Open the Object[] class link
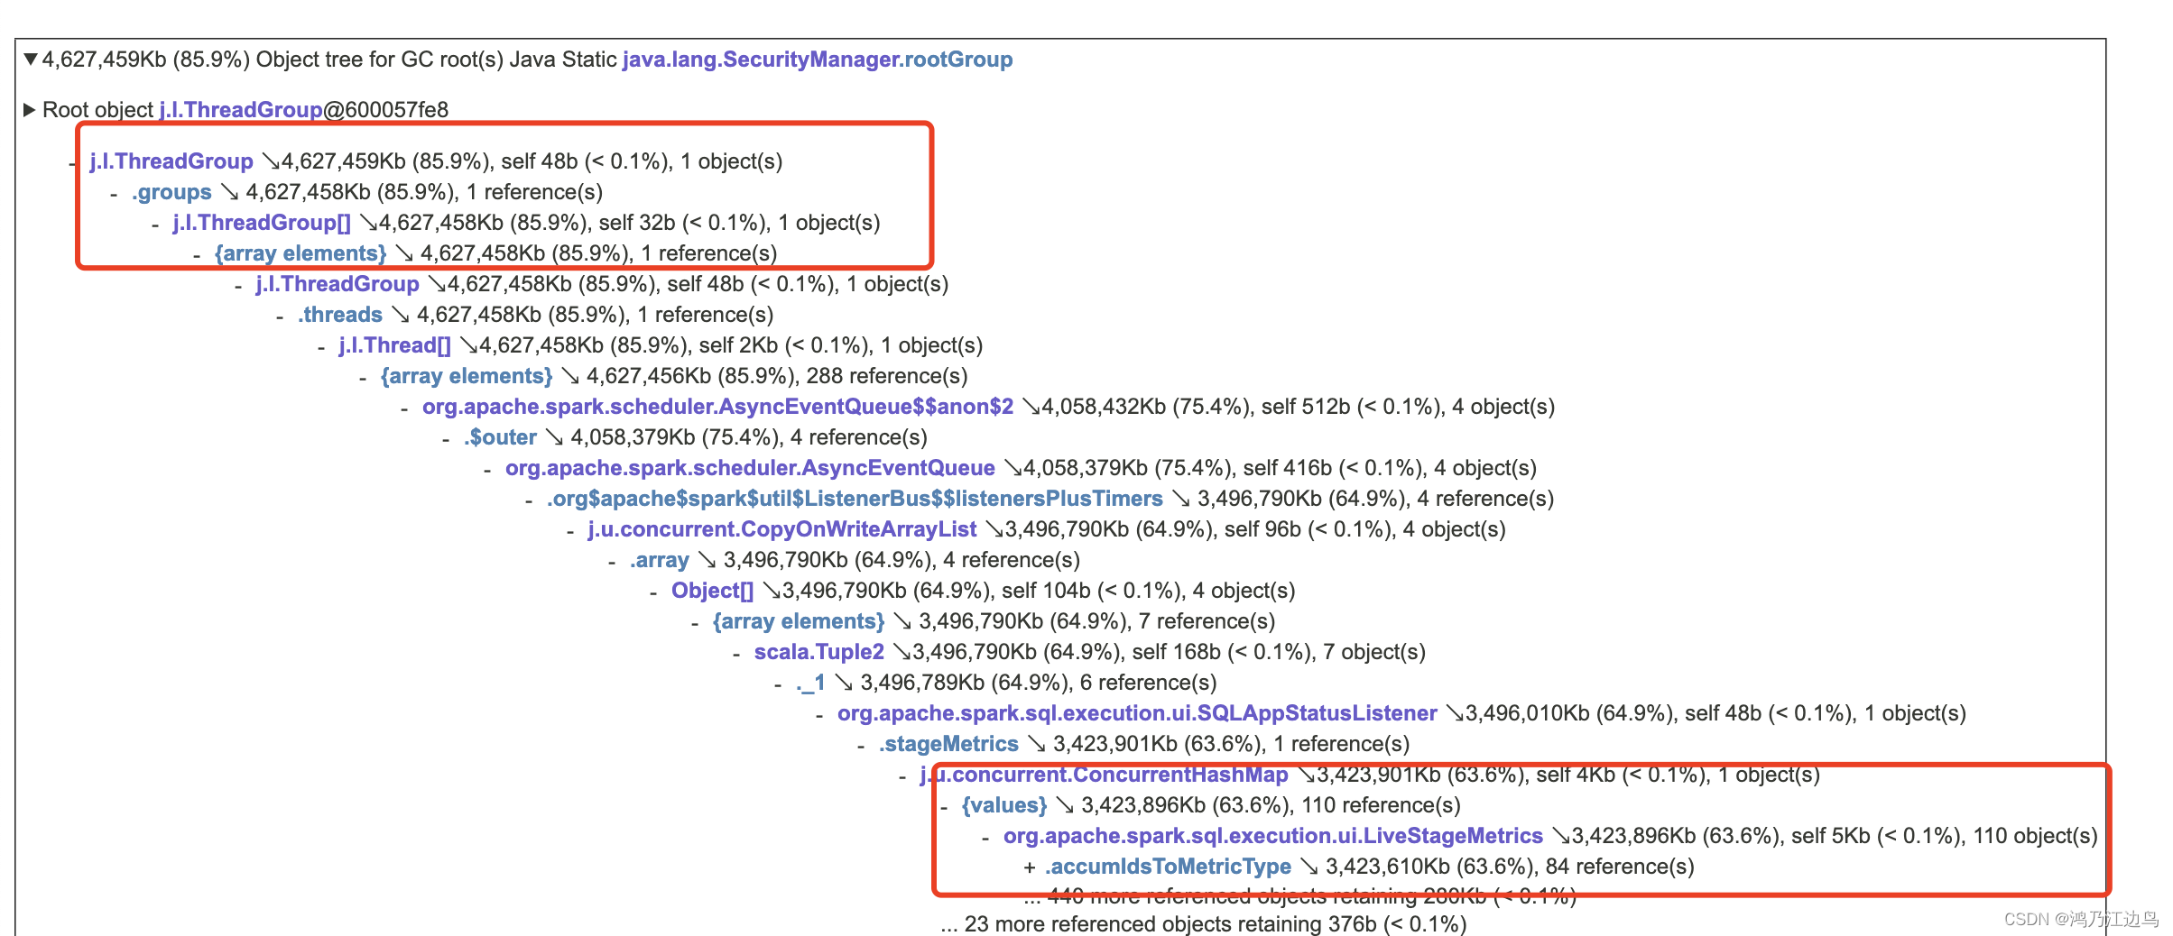The width and height of the screenshot is (2173, 936). (713, 591)
